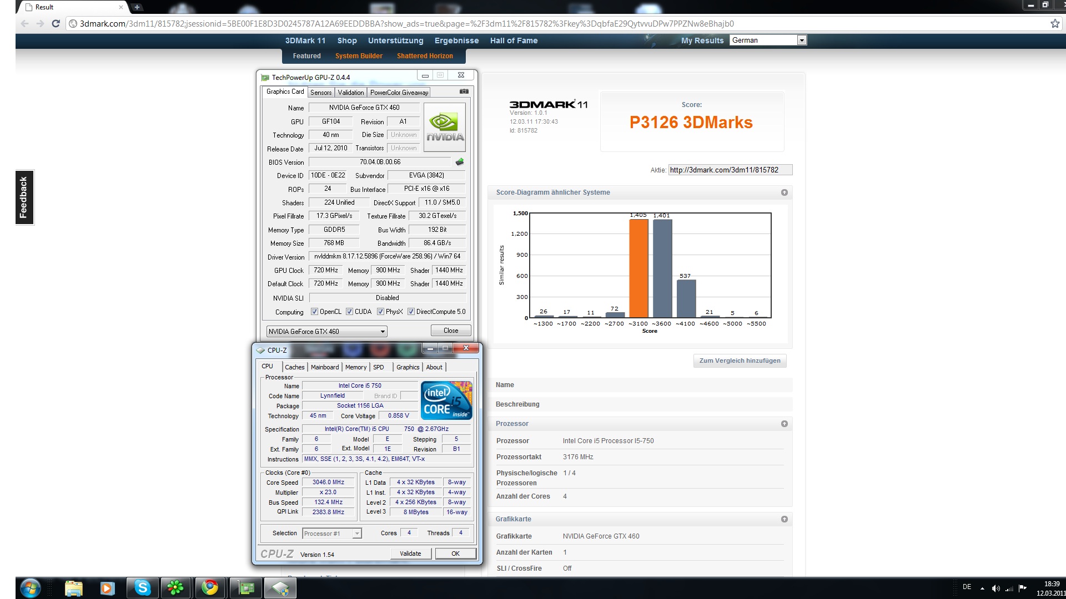Click the NVIDIA logo in GPU-Z
The image size is (1066, 599).
[445, 127]
